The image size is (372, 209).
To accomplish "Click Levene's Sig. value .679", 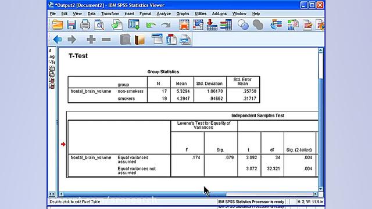I will pos(230,157).
